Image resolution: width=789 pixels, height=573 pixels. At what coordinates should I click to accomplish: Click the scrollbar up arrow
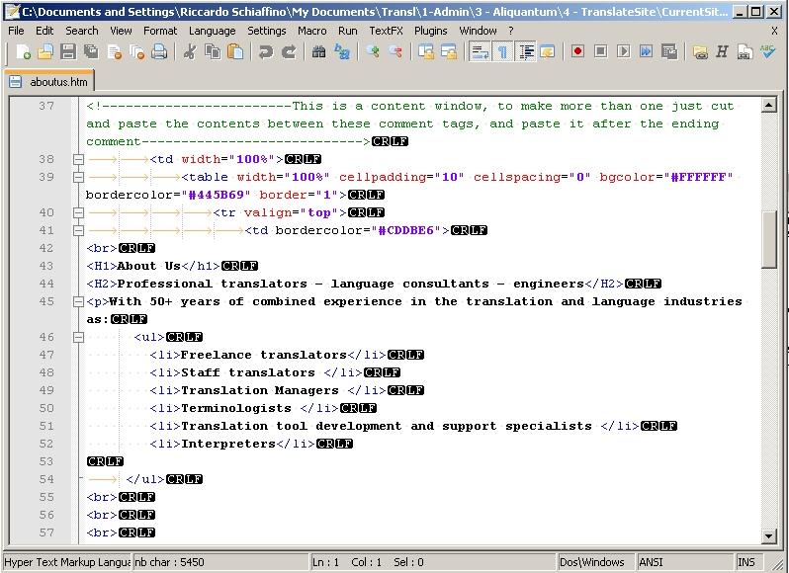[768, 105]
